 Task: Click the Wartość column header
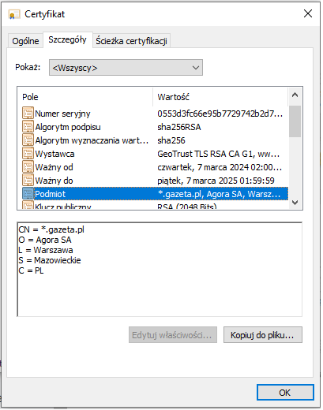(x=220, y=97)
